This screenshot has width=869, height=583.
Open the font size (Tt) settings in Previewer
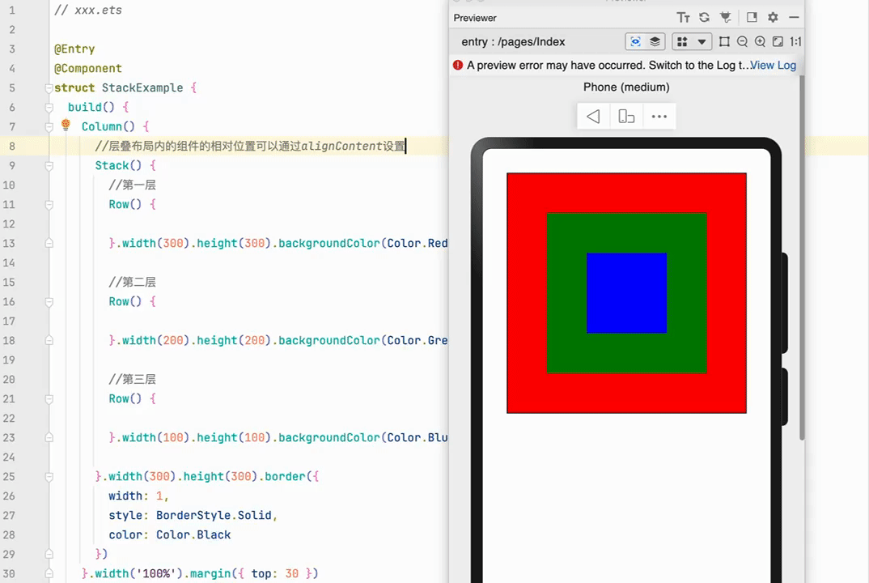683,18
